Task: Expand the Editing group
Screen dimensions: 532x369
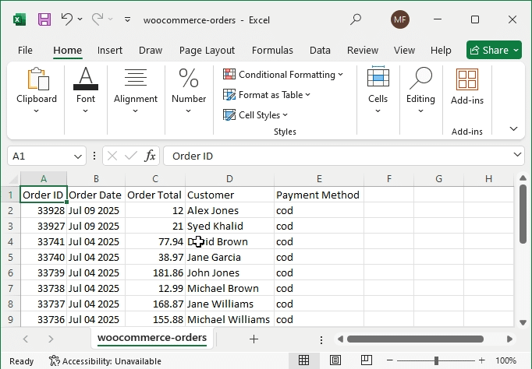Action: coord(420,91)
